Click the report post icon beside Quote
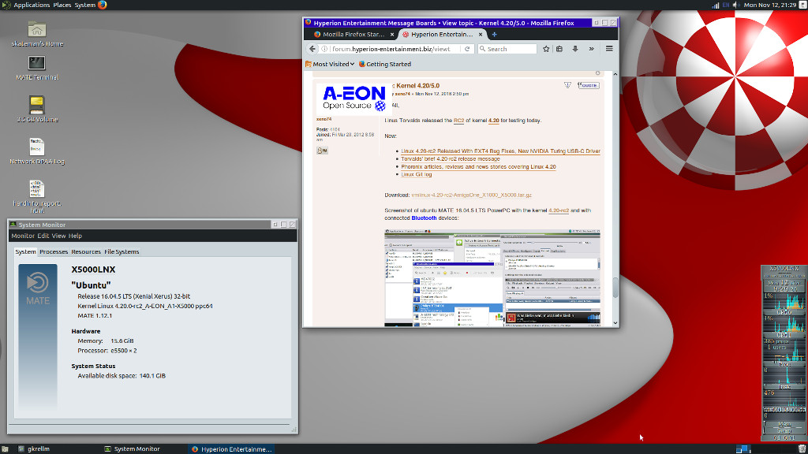Viewport: 808px width, 454px height. pyautogui.click(x=567, y=85)
